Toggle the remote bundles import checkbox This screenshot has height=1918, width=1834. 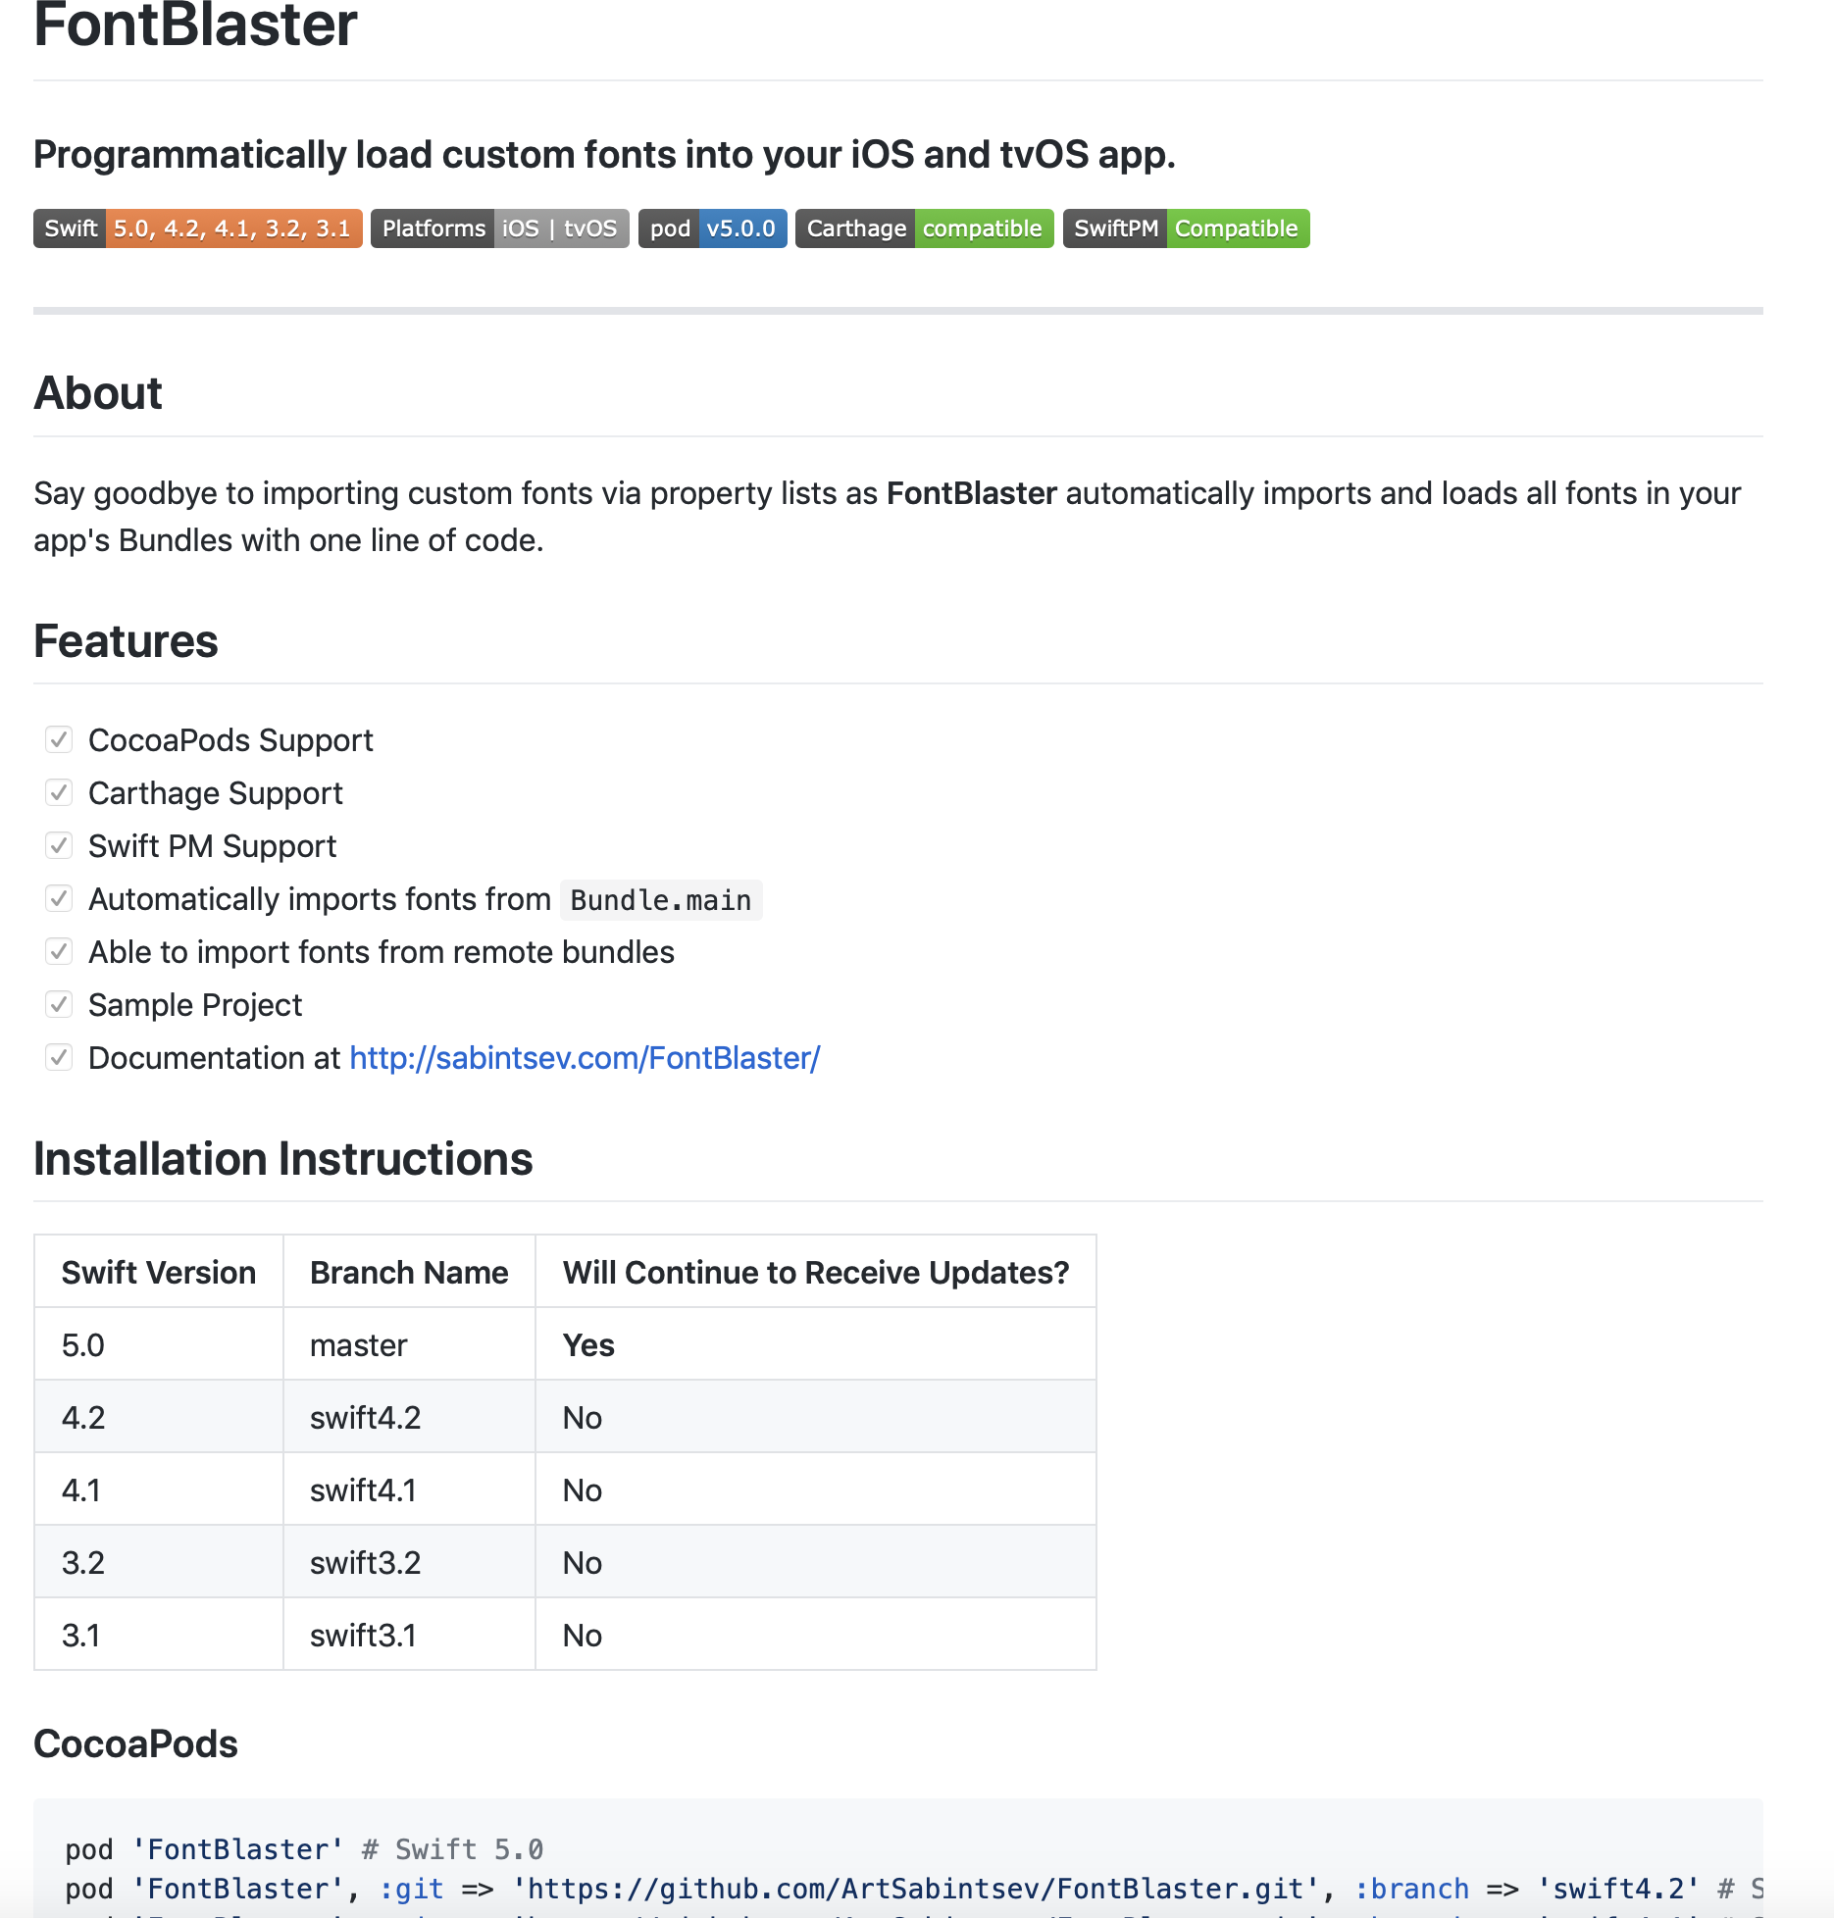[x=59, y=951]
